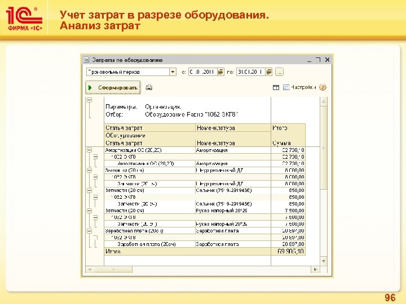The height and width of the screenshot is (304, 406).
Task: Click the vertical scrollbar thumb
Action: pos(324,147)
